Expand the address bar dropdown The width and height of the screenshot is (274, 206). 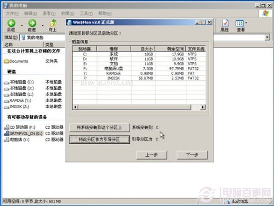(267, 37)
